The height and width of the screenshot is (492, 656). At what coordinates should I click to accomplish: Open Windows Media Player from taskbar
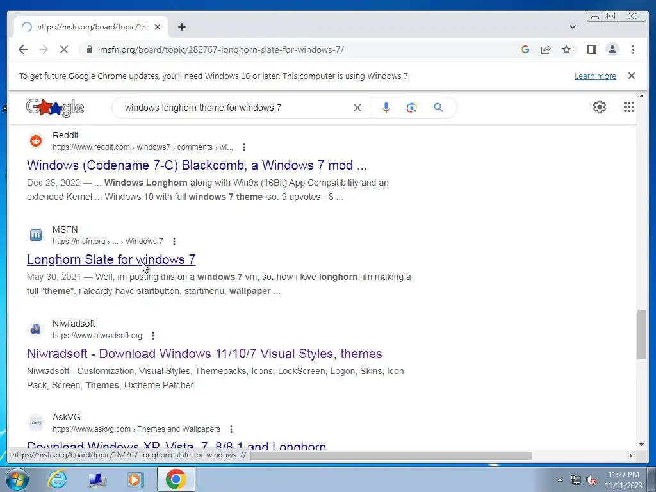pos(135,479)
